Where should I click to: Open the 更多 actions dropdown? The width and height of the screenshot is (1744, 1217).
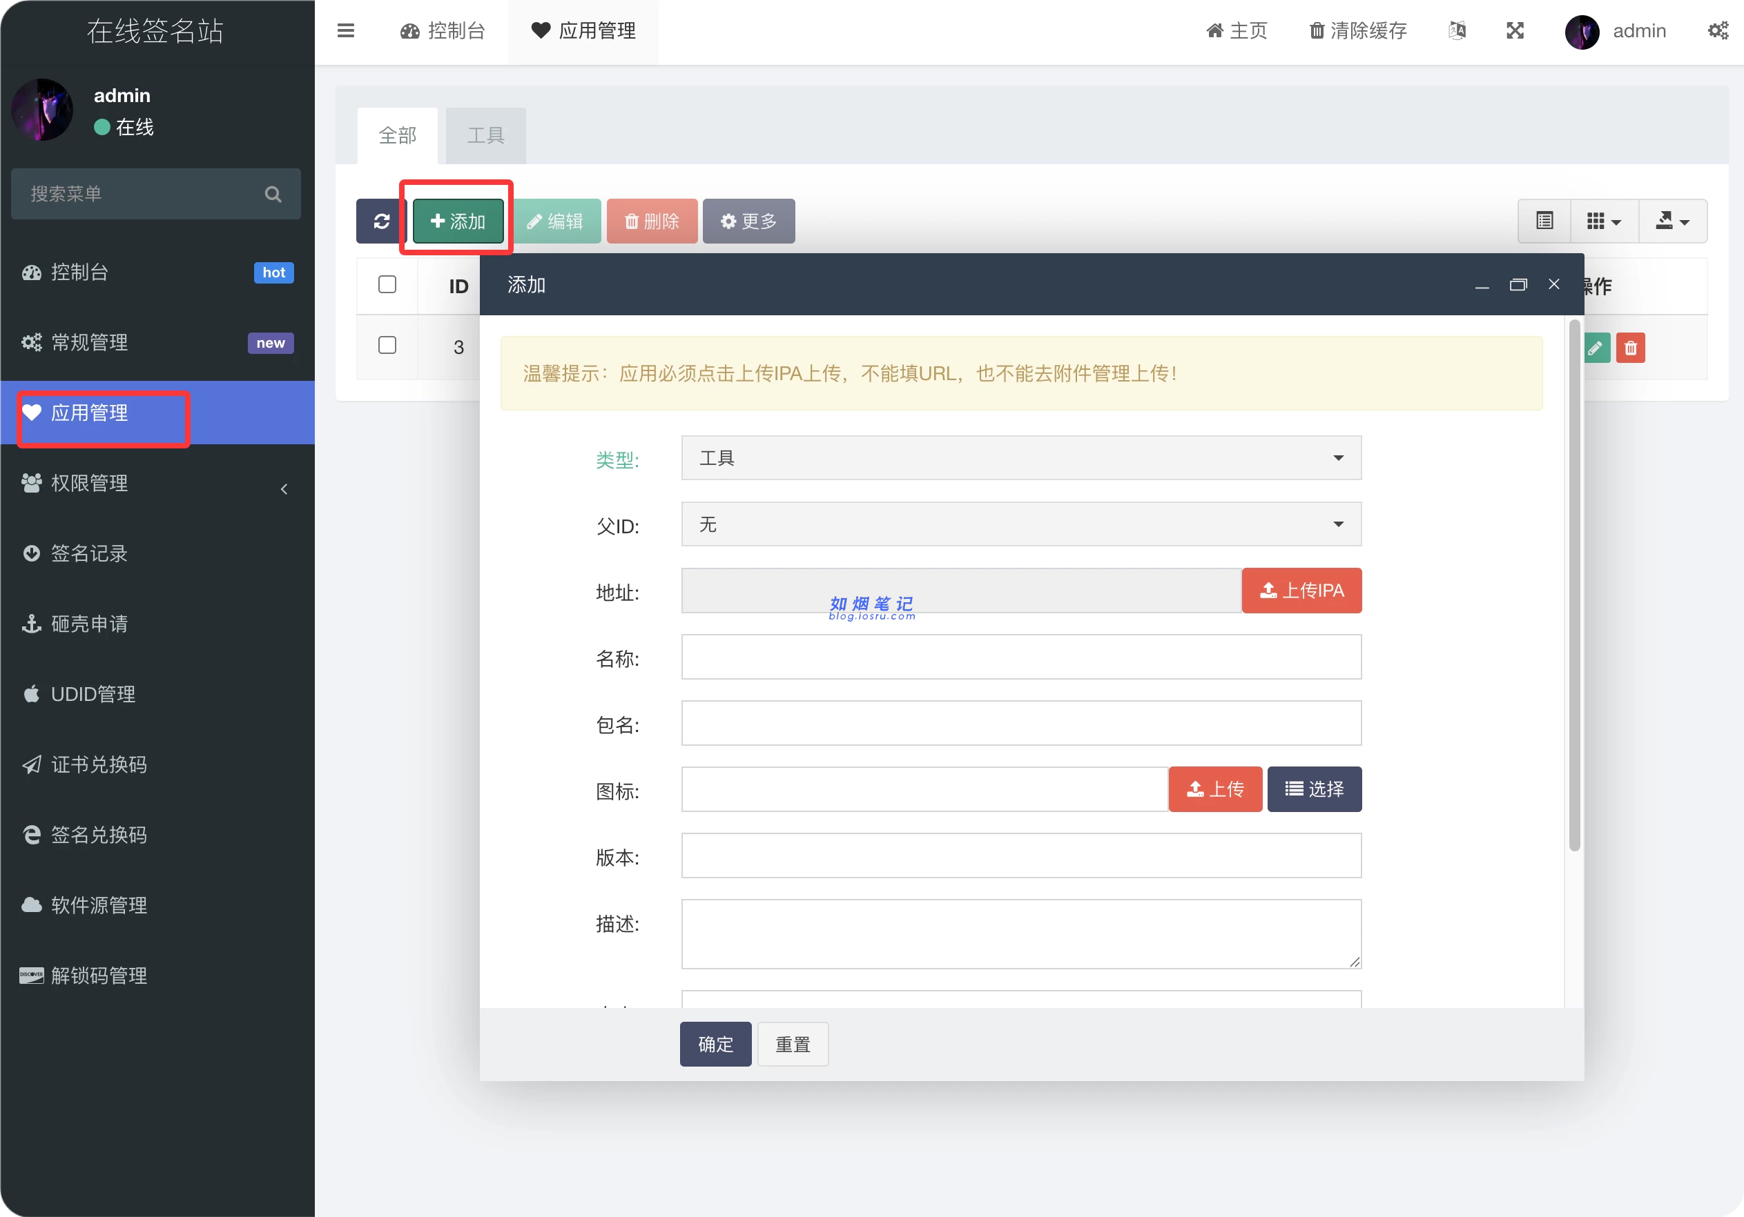point(748,221)
